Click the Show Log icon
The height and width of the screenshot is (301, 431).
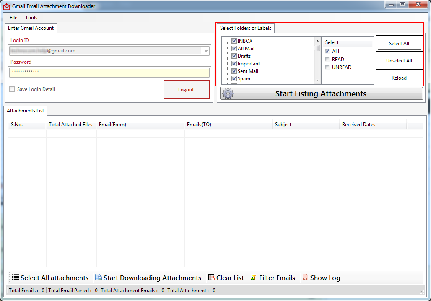pyautogui.click(x=305, y=278)
